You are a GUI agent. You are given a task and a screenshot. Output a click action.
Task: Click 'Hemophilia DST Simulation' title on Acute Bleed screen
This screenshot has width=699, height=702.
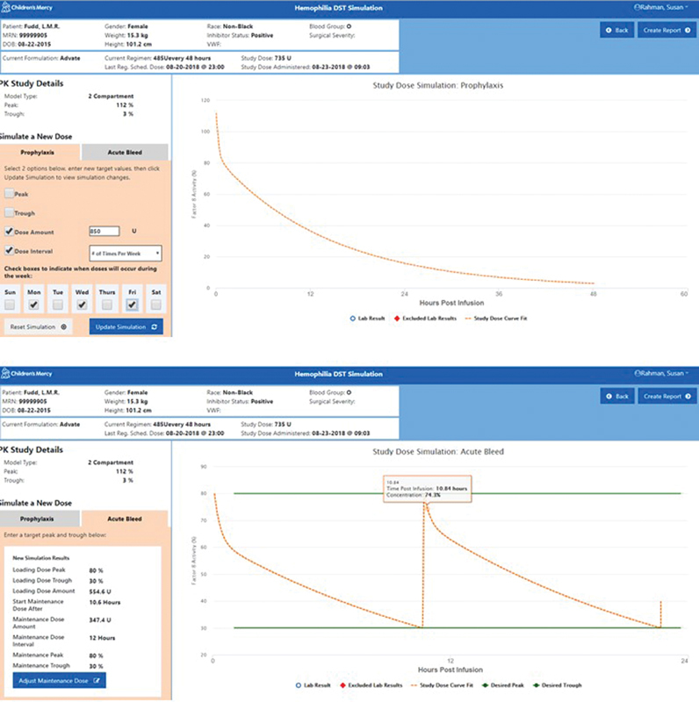338,374
